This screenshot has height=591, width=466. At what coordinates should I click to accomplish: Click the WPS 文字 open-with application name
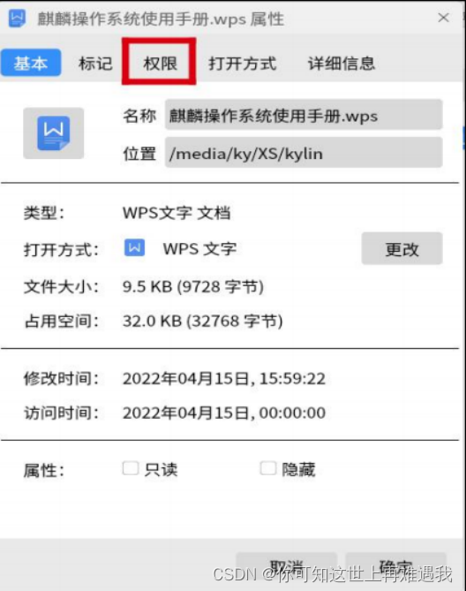click(x=199, y=249)
